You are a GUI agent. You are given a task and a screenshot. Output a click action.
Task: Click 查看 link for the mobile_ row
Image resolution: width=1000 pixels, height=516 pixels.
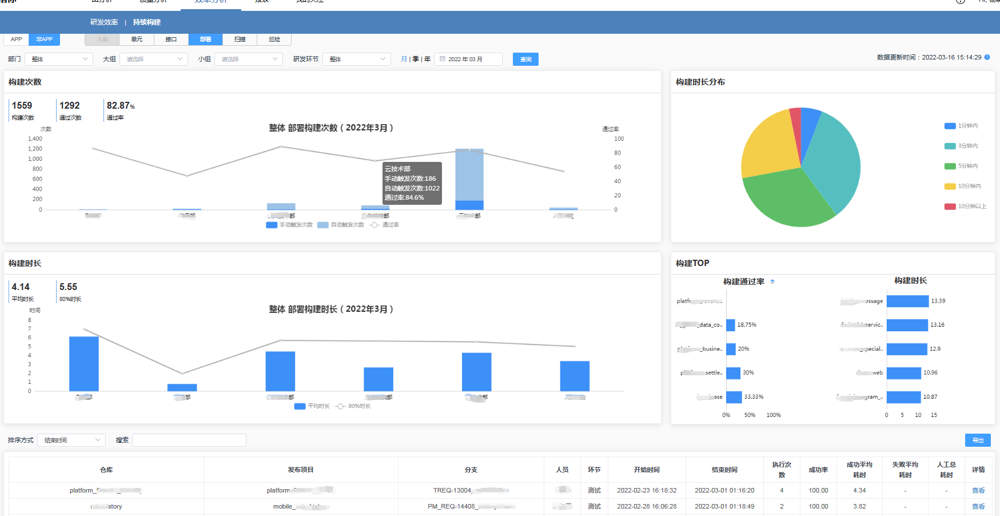pyautogui.click(x=978, y=506)
